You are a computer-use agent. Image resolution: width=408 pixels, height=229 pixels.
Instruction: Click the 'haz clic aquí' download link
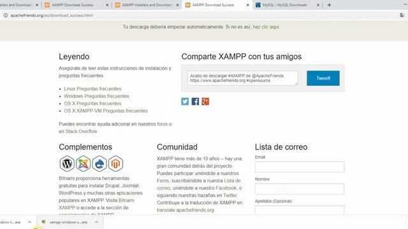click(266, 27)
